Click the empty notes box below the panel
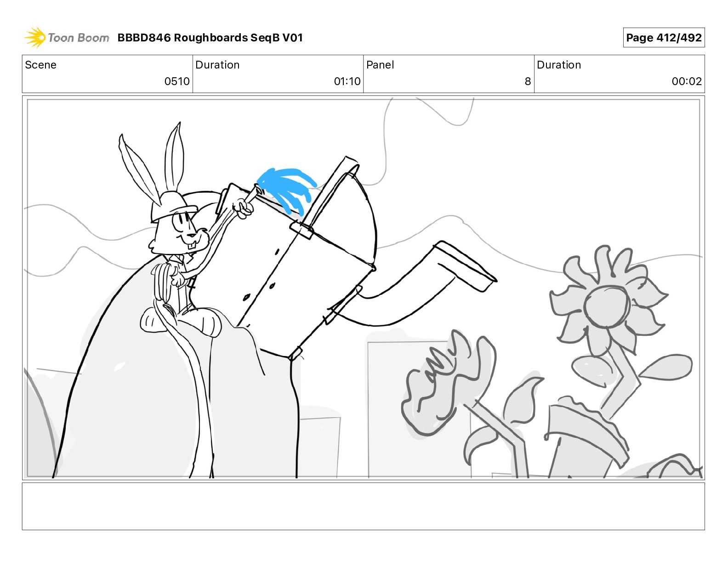 (x=364, y=506)
